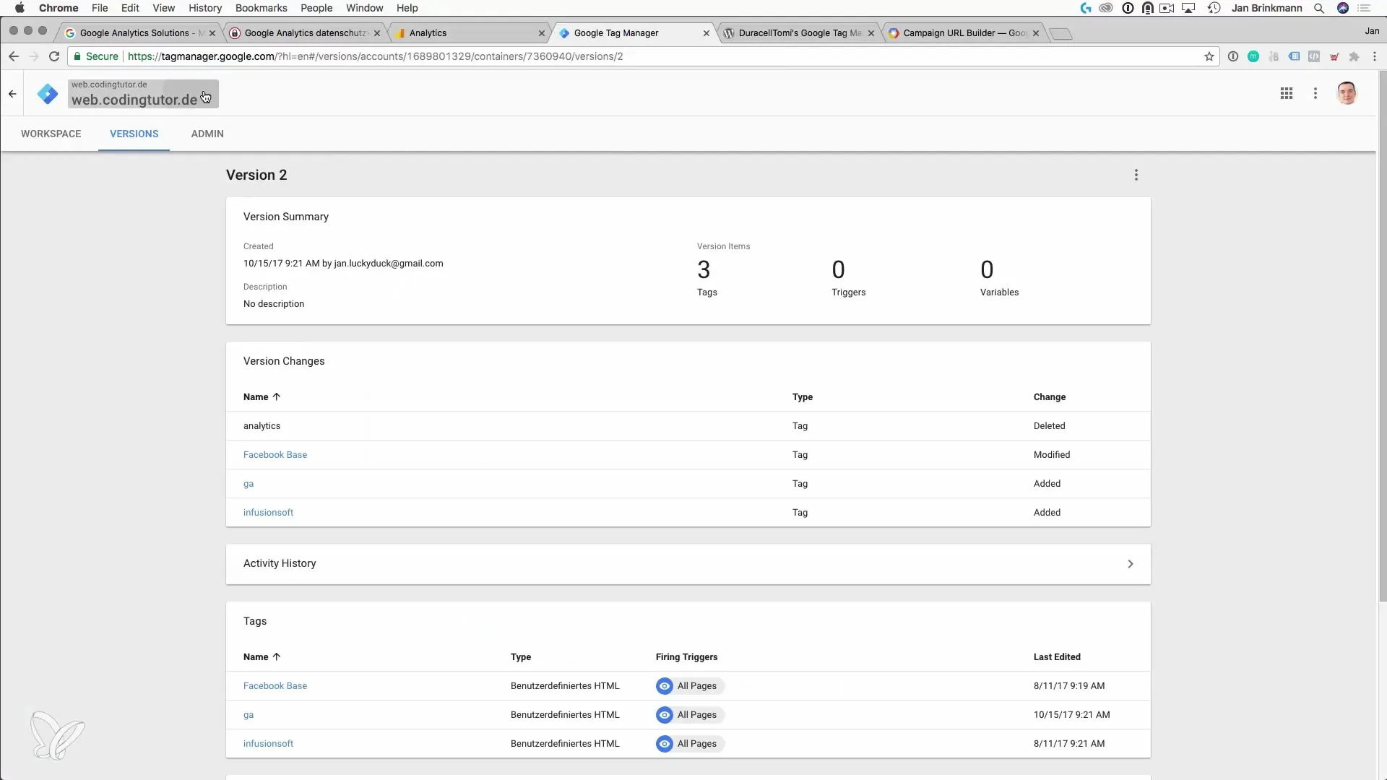Go back using the Tag Manager back arrow
1387x780 pixels.
(12, 94)
